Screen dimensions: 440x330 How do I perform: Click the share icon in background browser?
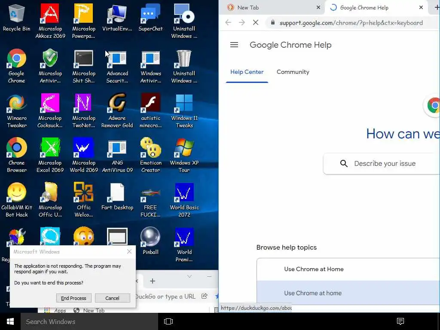click(205, 296)
